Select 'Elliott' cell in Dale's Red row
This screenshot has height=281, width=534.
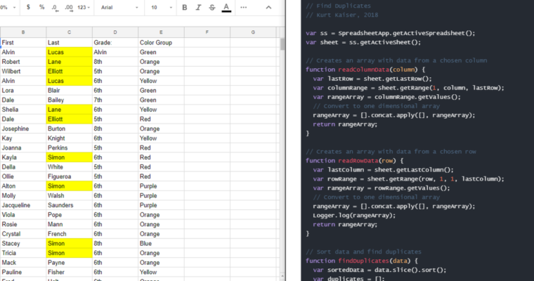[x=69, y=119]
